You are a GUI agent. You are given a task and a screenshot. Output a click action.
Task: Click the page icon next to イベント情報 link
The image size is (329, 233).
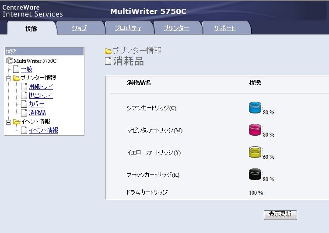pos(24,130)
